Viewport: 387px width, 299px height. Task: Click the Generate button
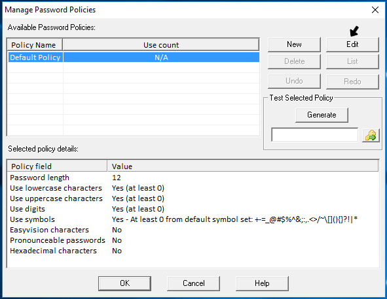tap(322, 115)
